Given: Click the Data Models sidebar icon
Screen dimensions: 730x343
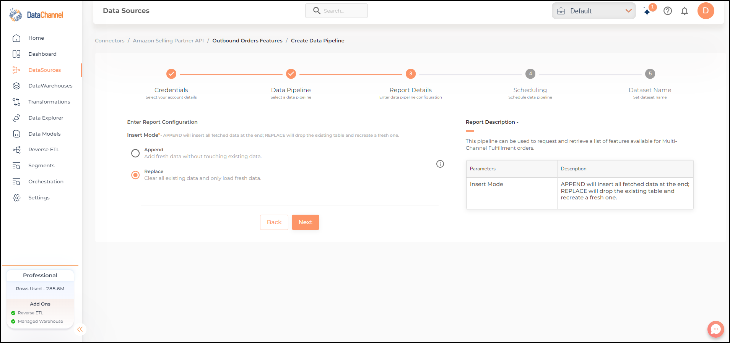Looking at the screenshot, I should coord(16,134).
